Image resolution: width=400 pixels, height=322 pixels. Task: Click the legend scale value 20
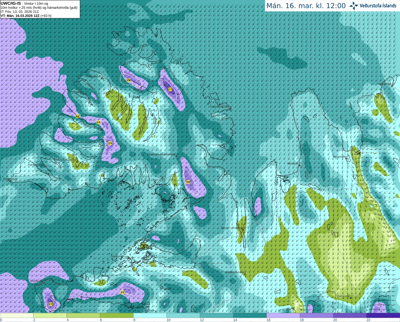335,320
